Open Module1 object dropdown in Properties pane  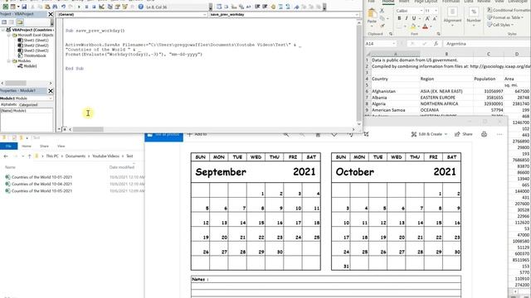coord(51,99)
